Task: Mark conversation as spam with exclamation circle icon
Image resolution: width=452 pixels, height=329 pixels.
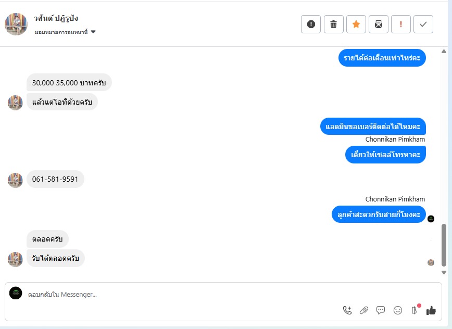Action: pyautogui.click(x=311, y=24)
